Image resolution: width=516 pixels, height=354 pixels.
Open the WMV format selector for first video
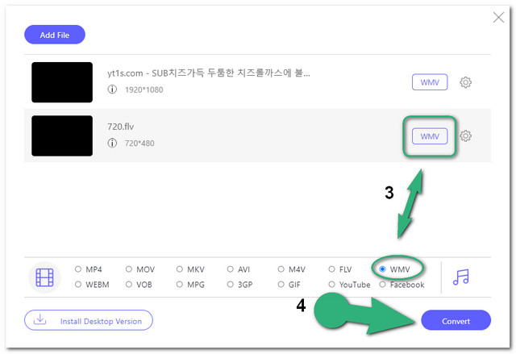coord(430,82)
